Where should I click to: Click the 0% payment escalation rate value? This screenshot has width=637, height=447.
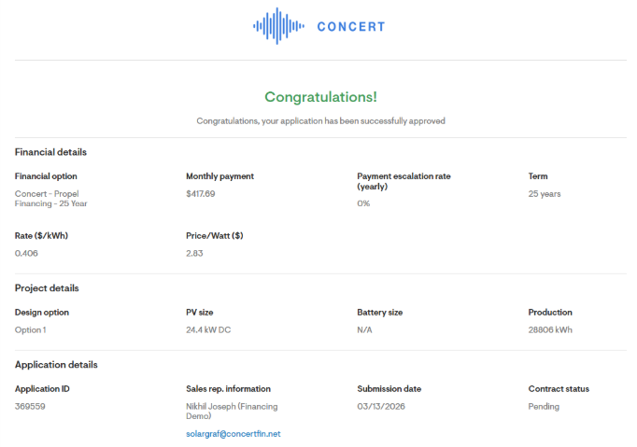click(363, 203)
